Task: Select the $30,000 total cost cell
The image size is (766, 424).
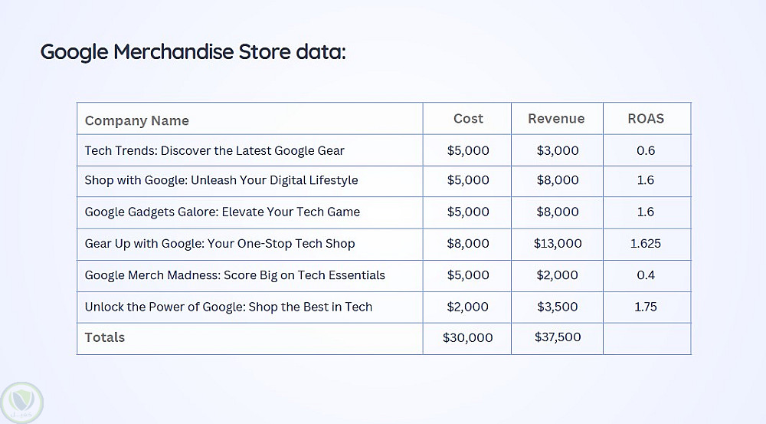Action: tap(468, 337)
